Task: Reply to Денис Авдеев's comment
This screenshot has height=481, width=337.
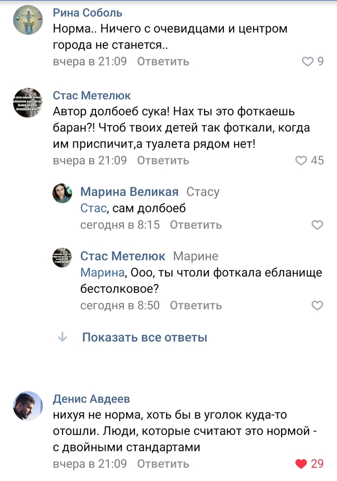Action: 163,464
